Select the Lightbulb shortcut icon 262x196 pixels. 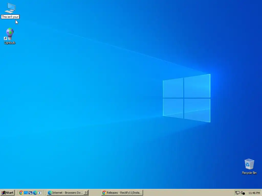coord(10,34)
